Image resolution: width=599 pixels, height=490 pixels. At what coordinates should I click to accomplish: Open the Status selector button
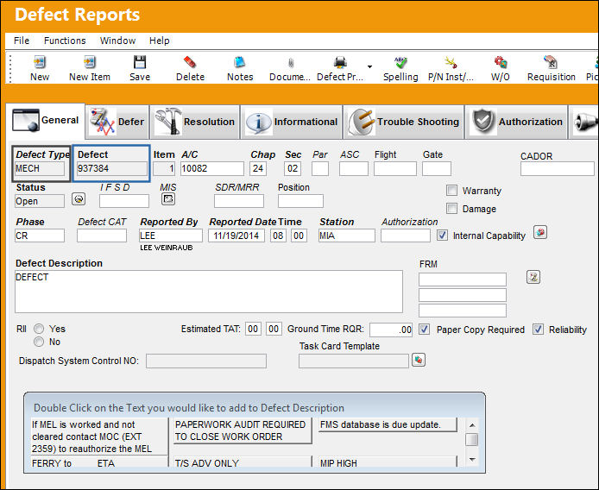pos(79,199)
